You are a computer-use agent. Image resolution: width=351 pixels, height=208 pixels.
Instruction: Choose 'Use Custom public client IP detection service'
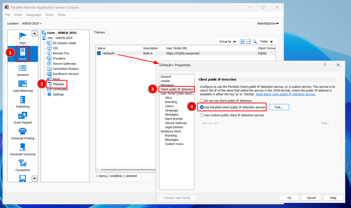point(202,115)
